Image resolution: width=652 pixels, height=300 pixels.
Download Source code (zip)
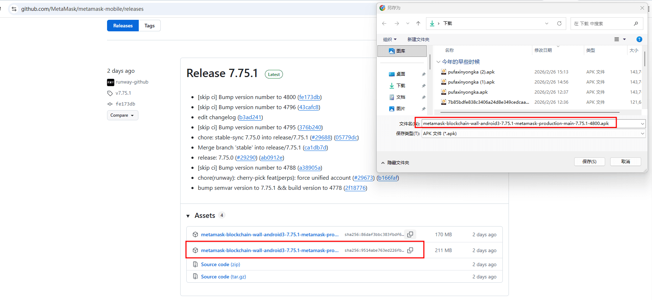(221, 264)
